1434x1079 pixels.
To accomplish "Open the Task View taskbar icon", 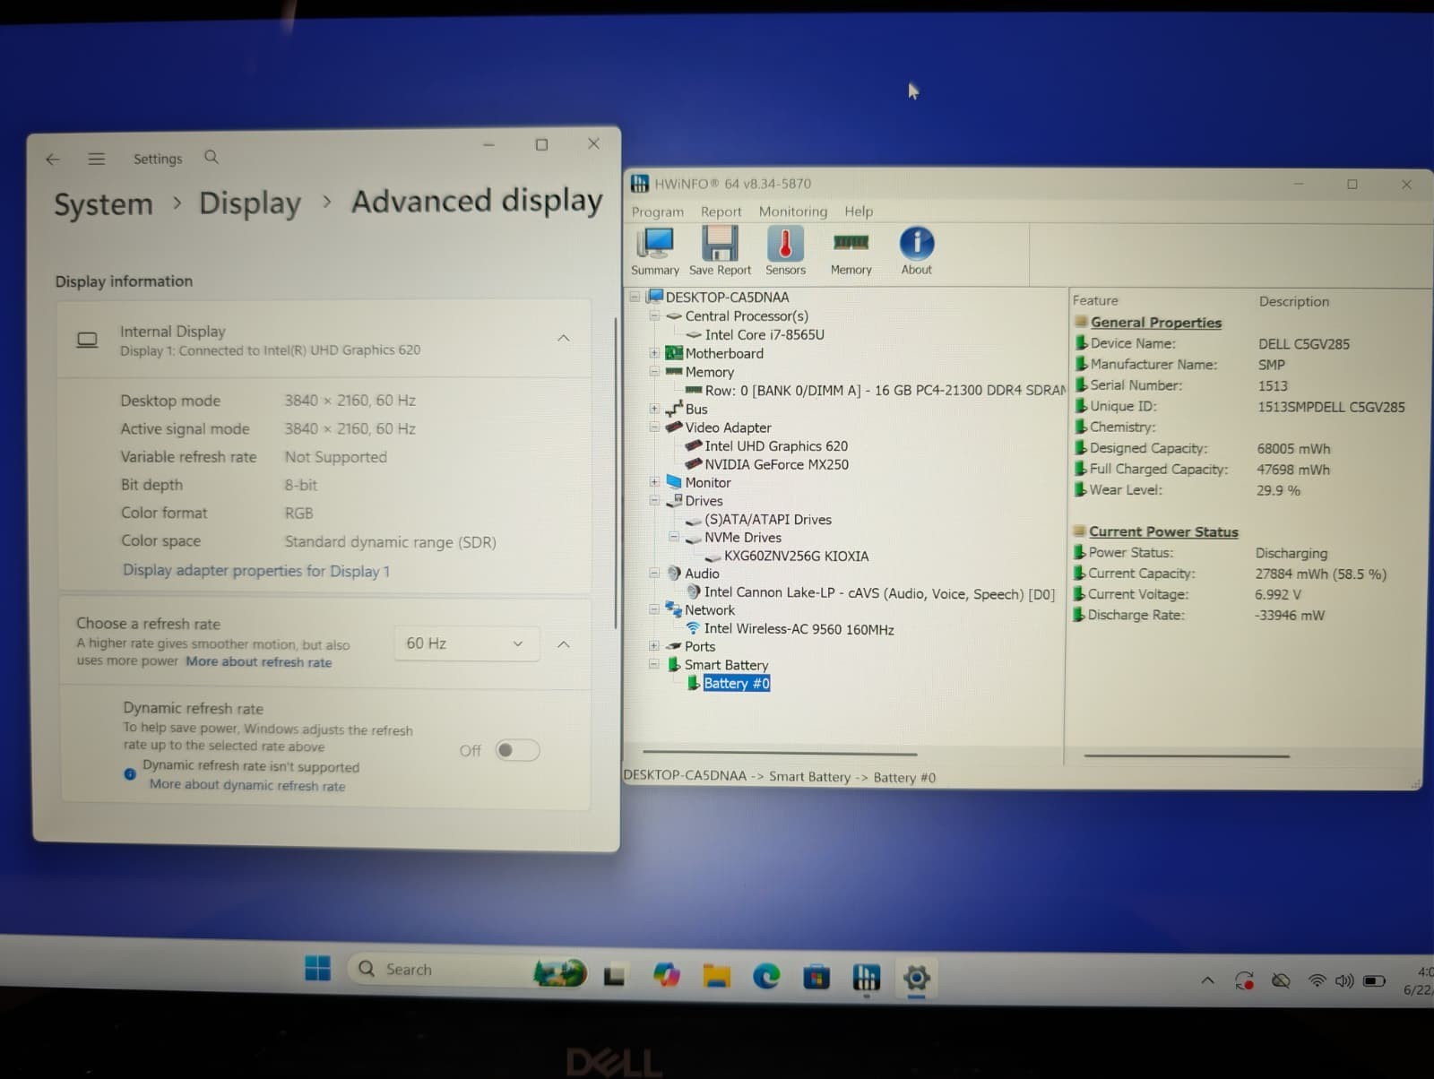I will click(614, 975).
